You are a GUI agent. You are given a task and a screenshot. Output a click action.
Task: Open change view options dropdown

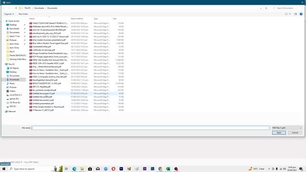(x=290, y=14)
